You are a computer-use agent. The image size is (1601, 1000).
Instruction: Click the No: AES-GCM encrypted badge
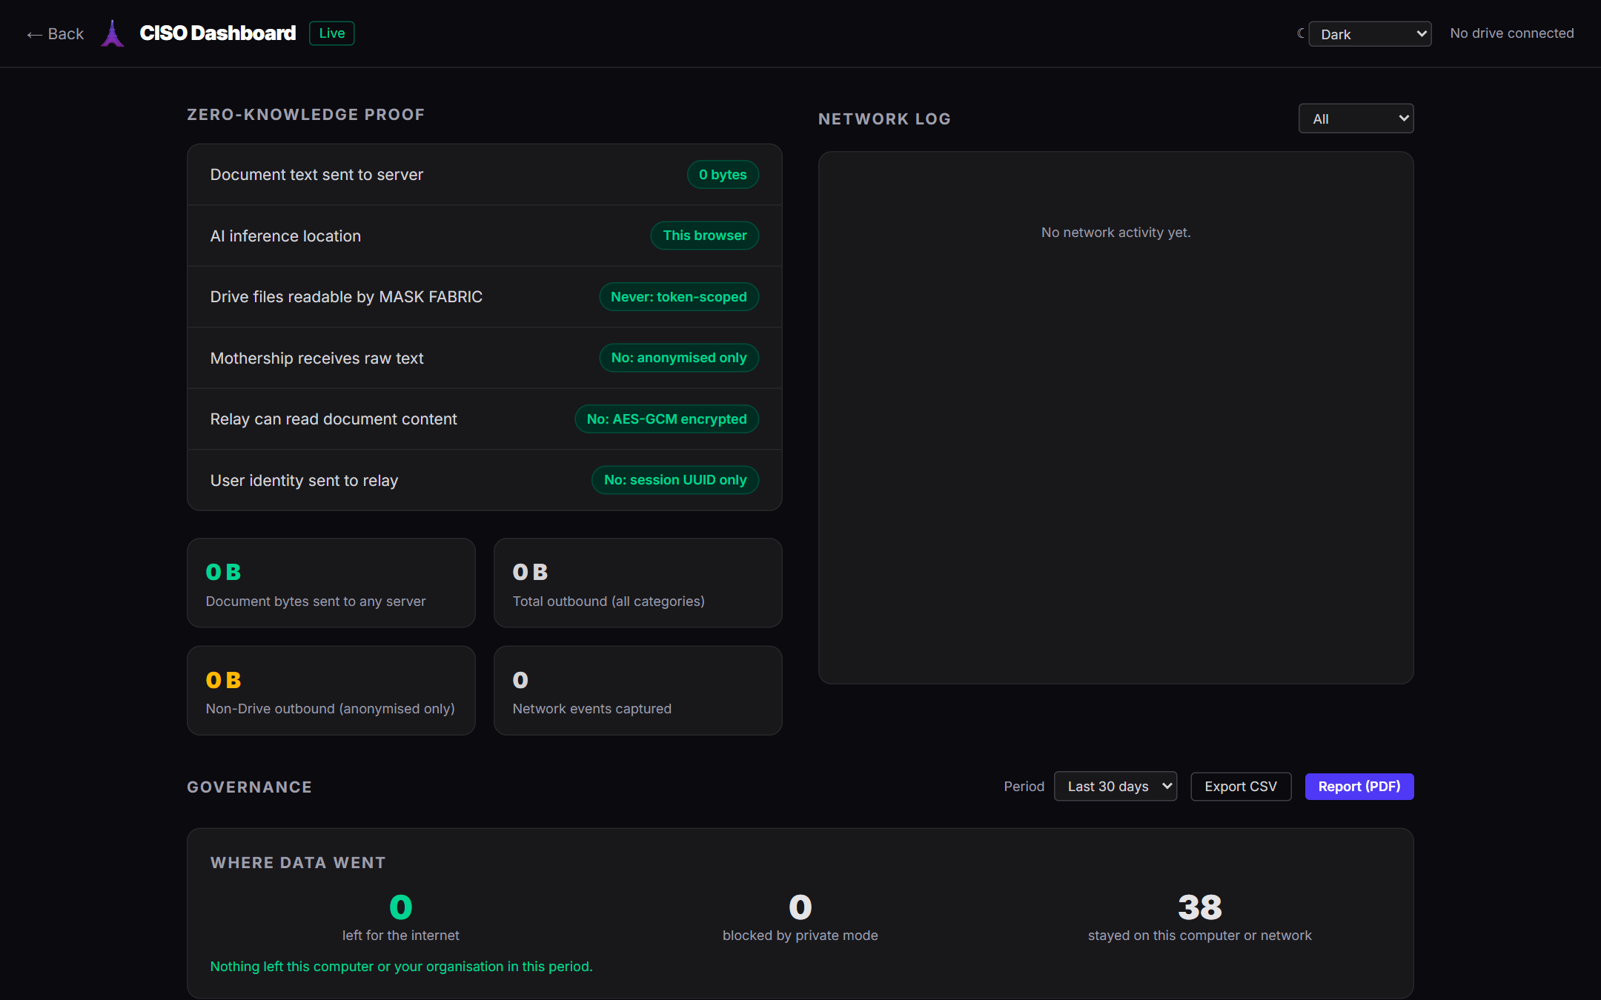[666, 419]
